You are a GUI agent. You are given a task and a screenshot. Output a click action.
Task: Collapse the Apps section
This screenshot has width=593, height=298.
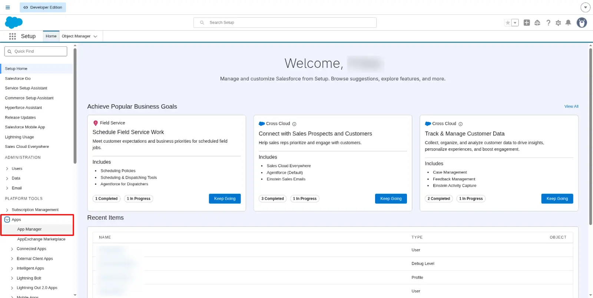[x=7, y=220]
